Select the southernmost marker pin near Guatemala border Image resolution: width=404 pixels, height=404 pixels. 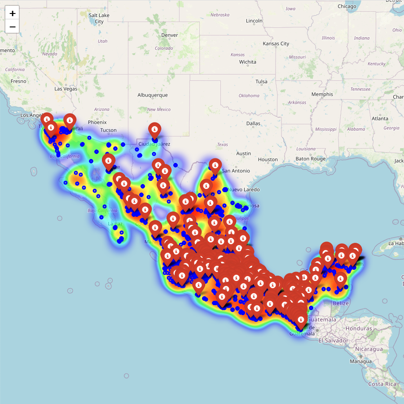[301, 320]
